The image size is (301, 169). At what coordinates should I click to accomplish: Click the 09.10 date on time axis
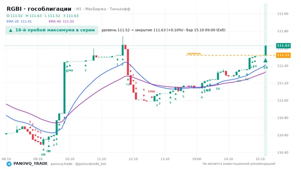[38, 159]
